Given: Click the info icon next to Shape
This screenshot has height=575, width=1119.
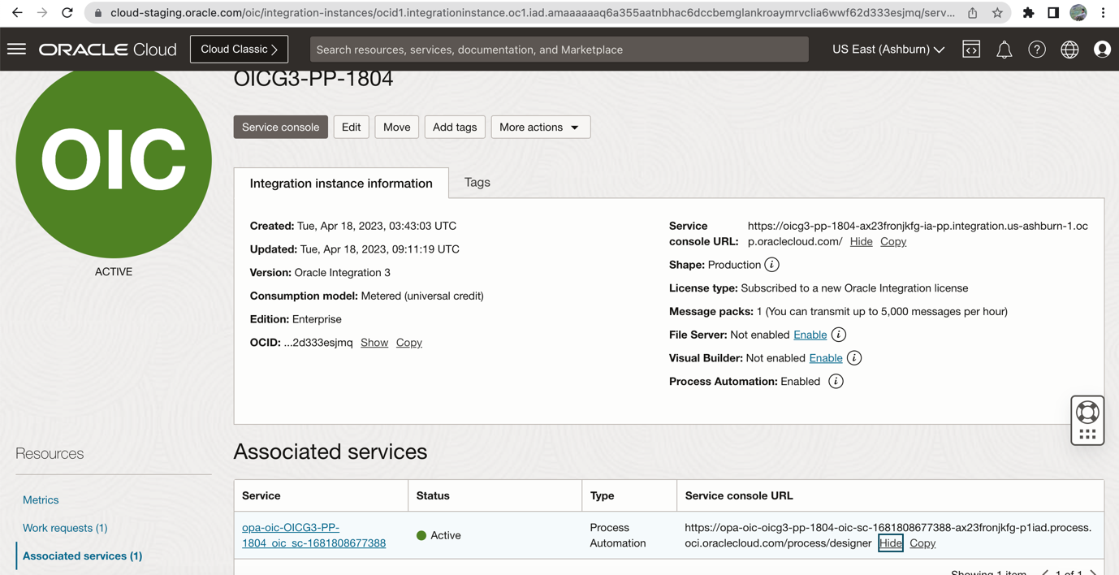Looking at the screenshot, I should click(x=772, y=265).
